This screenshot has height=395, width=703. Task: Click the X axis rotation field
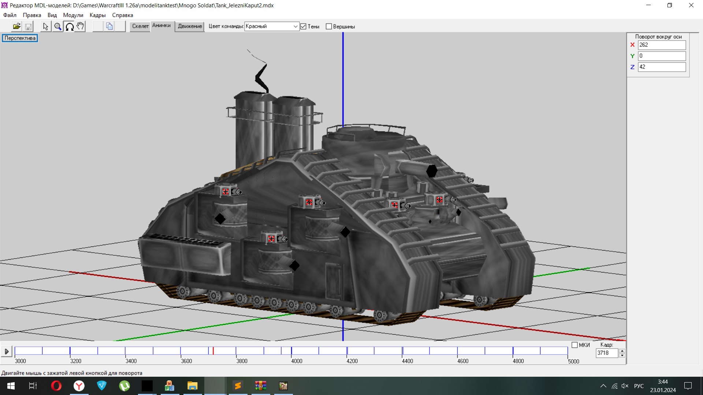(x=661, y=45)
